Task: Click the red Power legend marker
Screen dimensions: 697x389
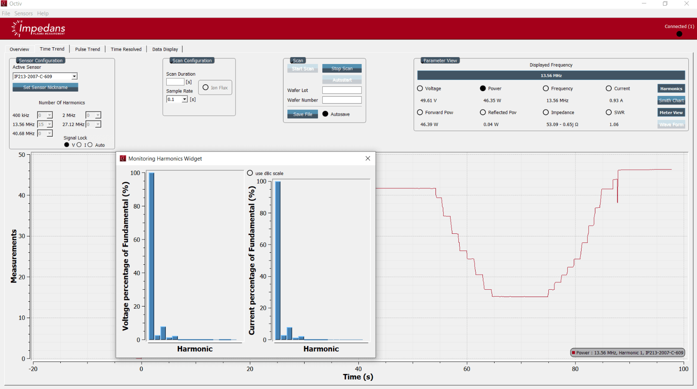Action: (x=573, y=353)
